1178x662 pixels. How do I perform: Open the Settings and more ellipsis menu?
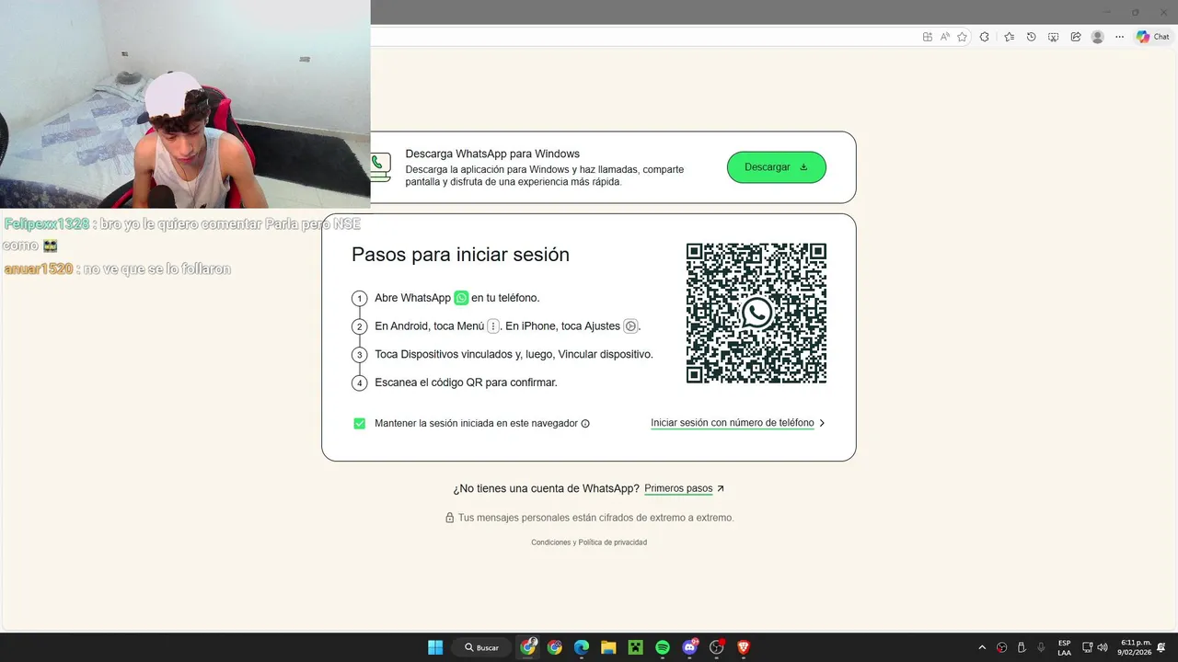click(x=1119, y=37)
